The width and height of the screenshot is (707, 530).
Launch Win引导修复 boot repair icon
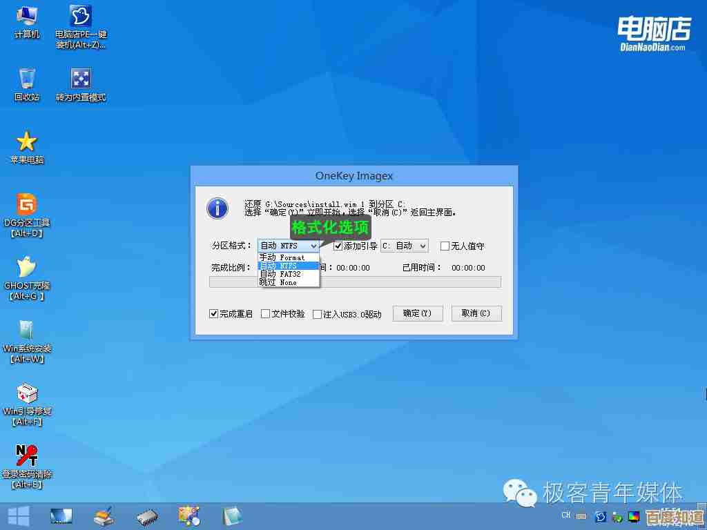[x=27, y=393]
